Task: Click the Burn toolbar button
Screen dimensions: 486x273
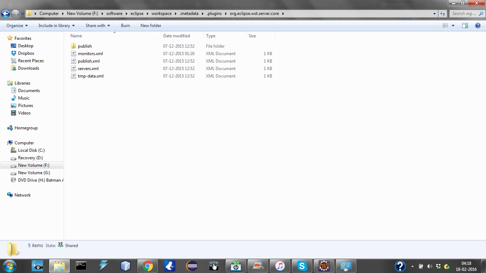Action: (x=125, y=26)
